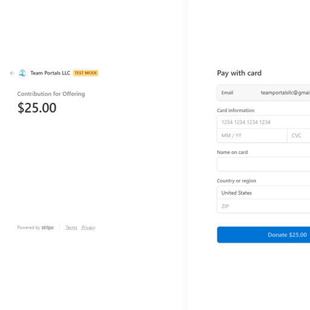Open the Privacy link
The width and height of the screenshot is (310, 310).
(x=88, y=228)
